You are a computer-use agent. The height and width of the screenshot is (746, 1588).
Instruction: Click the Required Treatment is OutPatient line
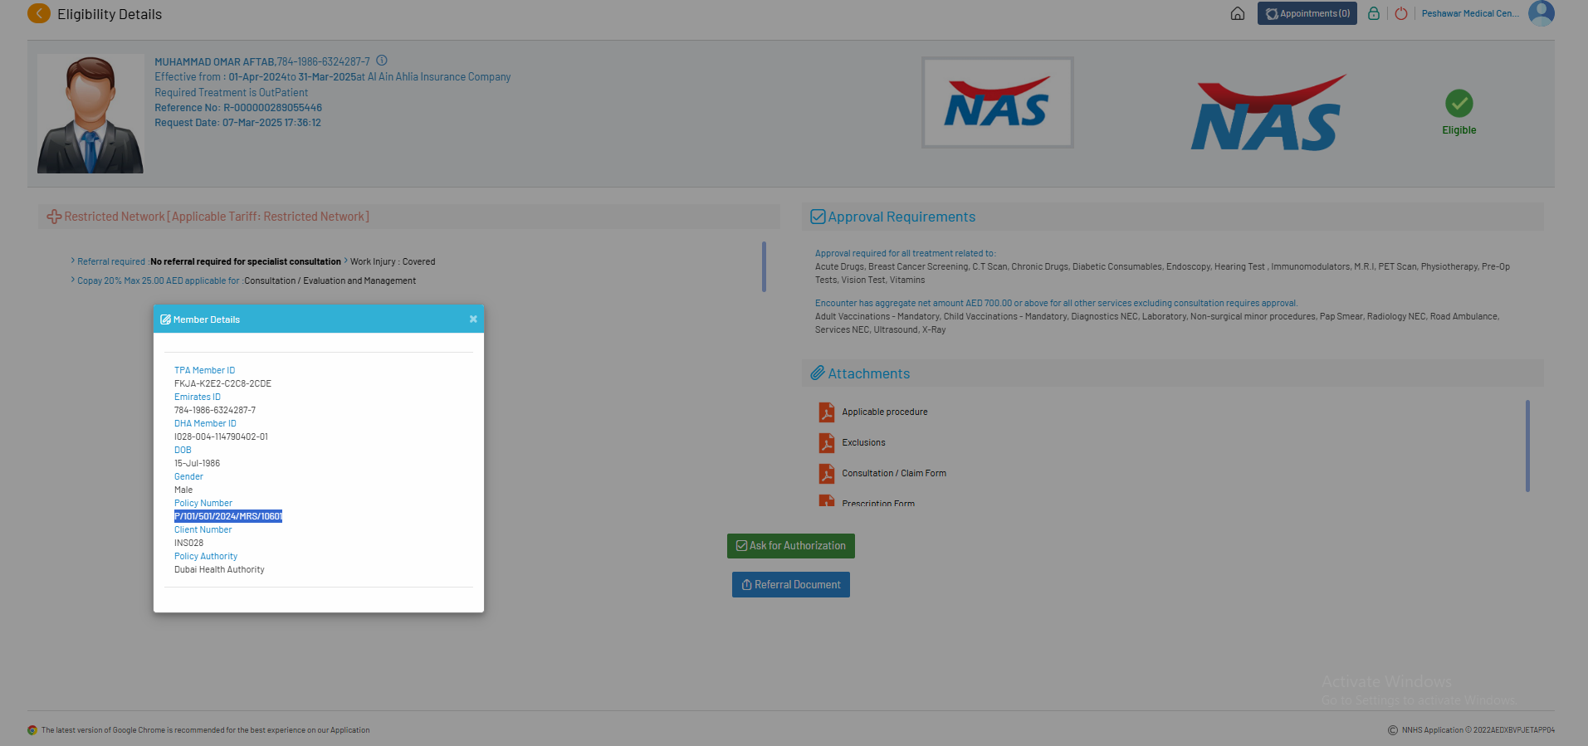(231, 93)
